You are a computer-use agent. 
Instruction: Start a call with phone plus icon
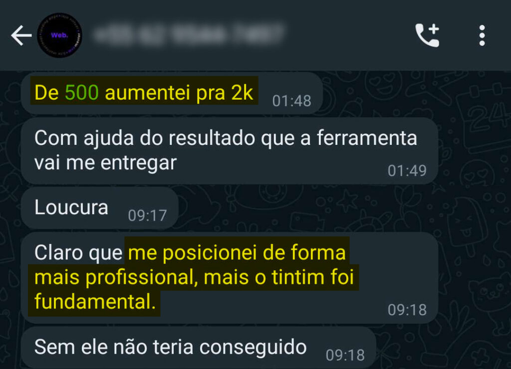pyautogui.click(x=427, y=35)
